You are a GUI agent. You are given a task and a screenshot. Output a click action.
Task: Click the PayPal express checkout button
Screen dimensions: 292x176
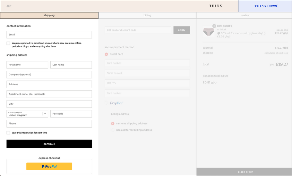(x=49, y=166)
